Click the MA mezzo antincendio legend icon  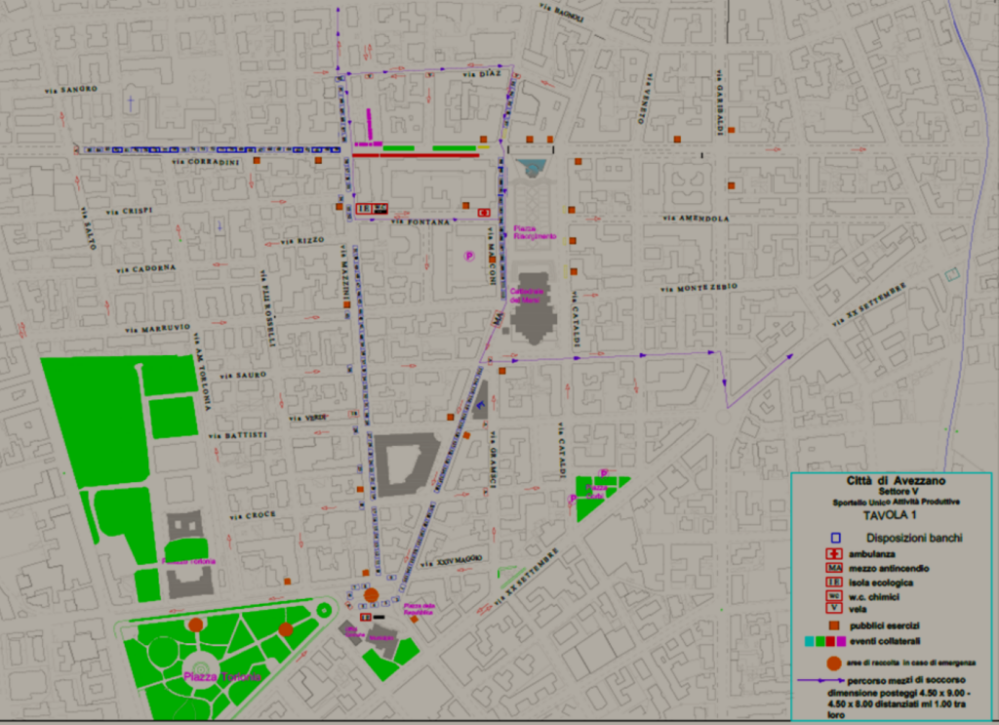[834, 568]
